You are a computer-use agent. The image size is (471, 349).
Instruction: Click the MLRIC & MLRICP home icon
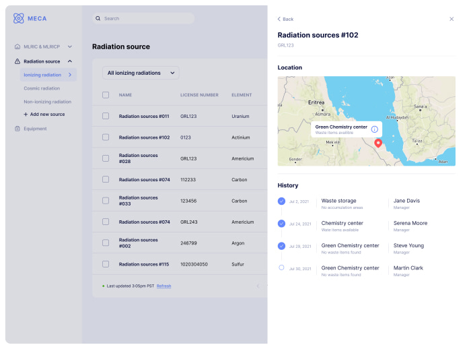click(x=17, y=46)
